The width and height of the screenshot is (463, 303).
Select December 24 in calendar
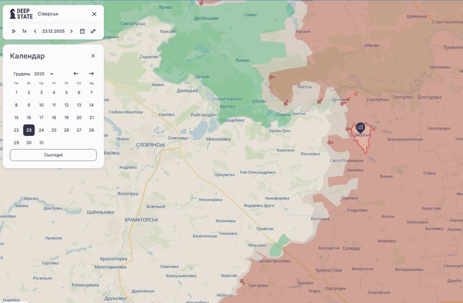(x=41, y=130)
